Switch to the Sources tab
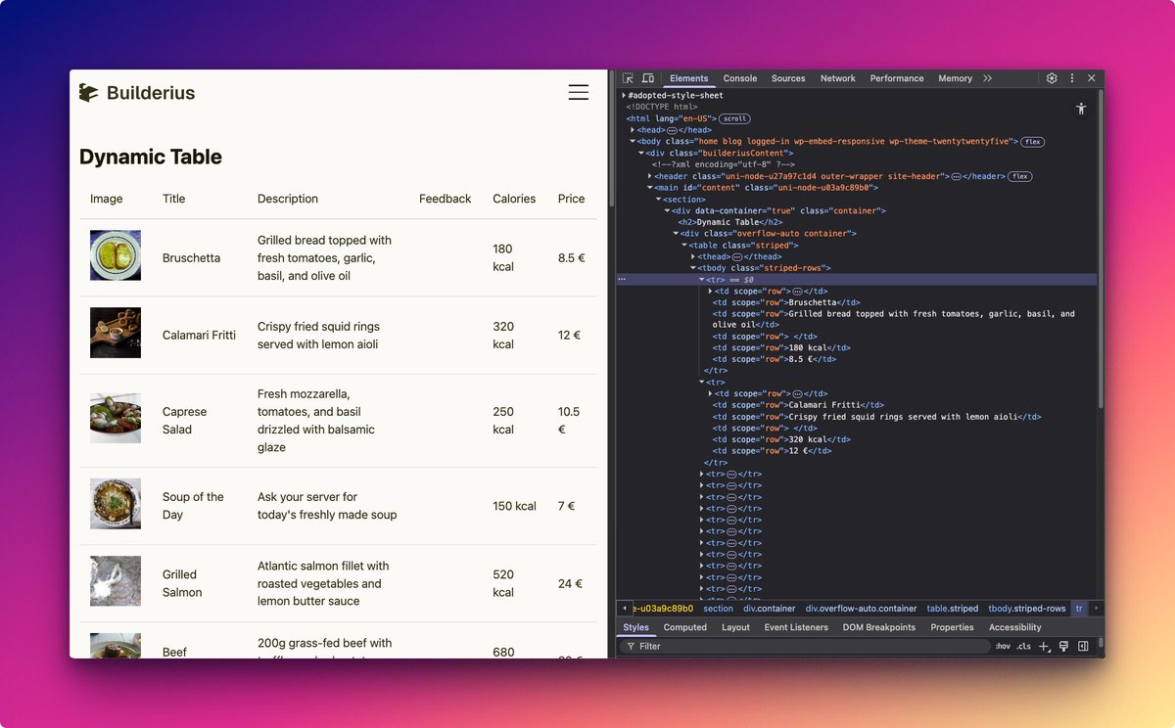1175x728 pixels. coord(788,78)
